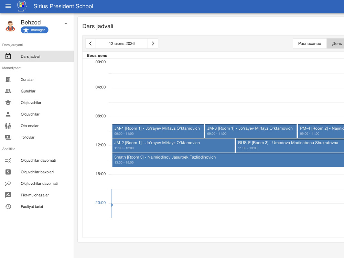Click the O'qituvchilar graduation cap icon
Viewport: 344px width, 258px height.
point(8,103)
